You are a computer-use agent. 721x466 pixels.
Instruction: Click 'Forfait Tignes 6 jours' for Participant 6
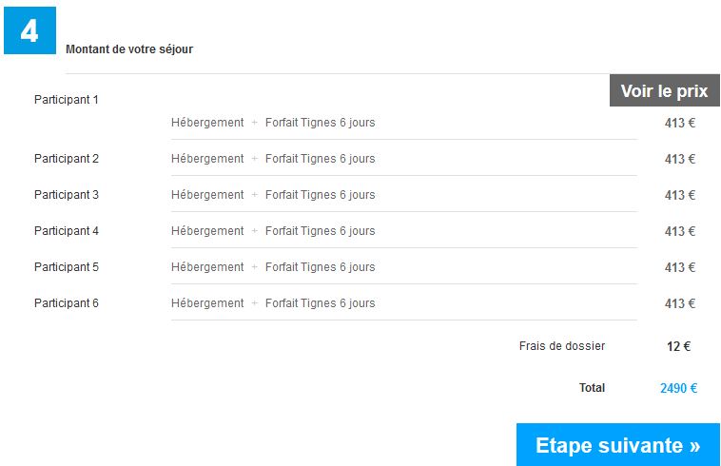(x=320, y=303)
